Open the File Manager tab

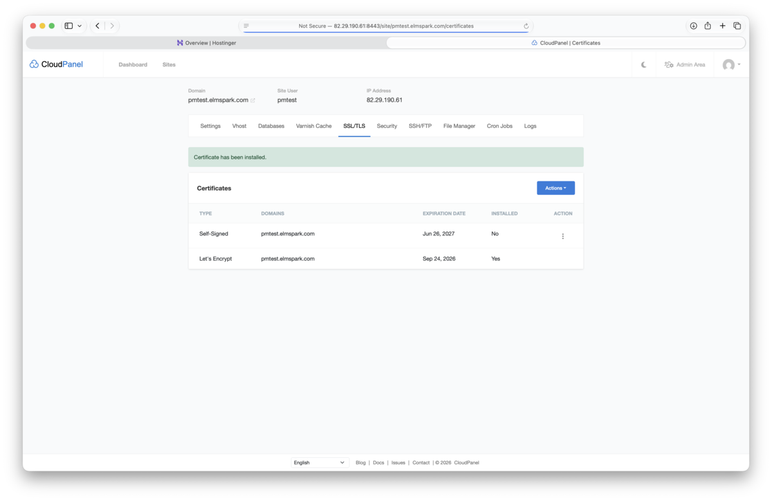[459, 126]
